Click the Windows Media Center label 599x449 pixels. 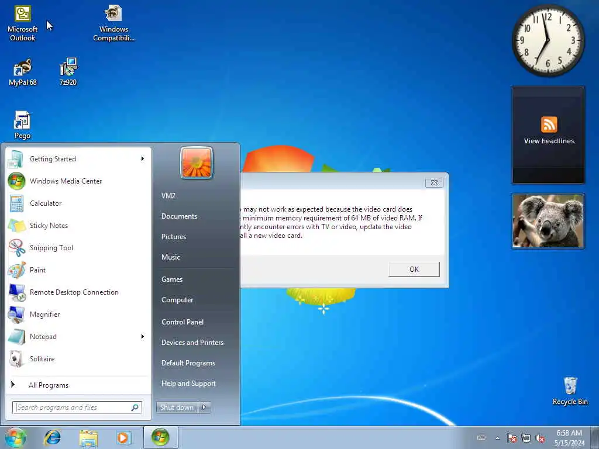(x=66, y=181)
